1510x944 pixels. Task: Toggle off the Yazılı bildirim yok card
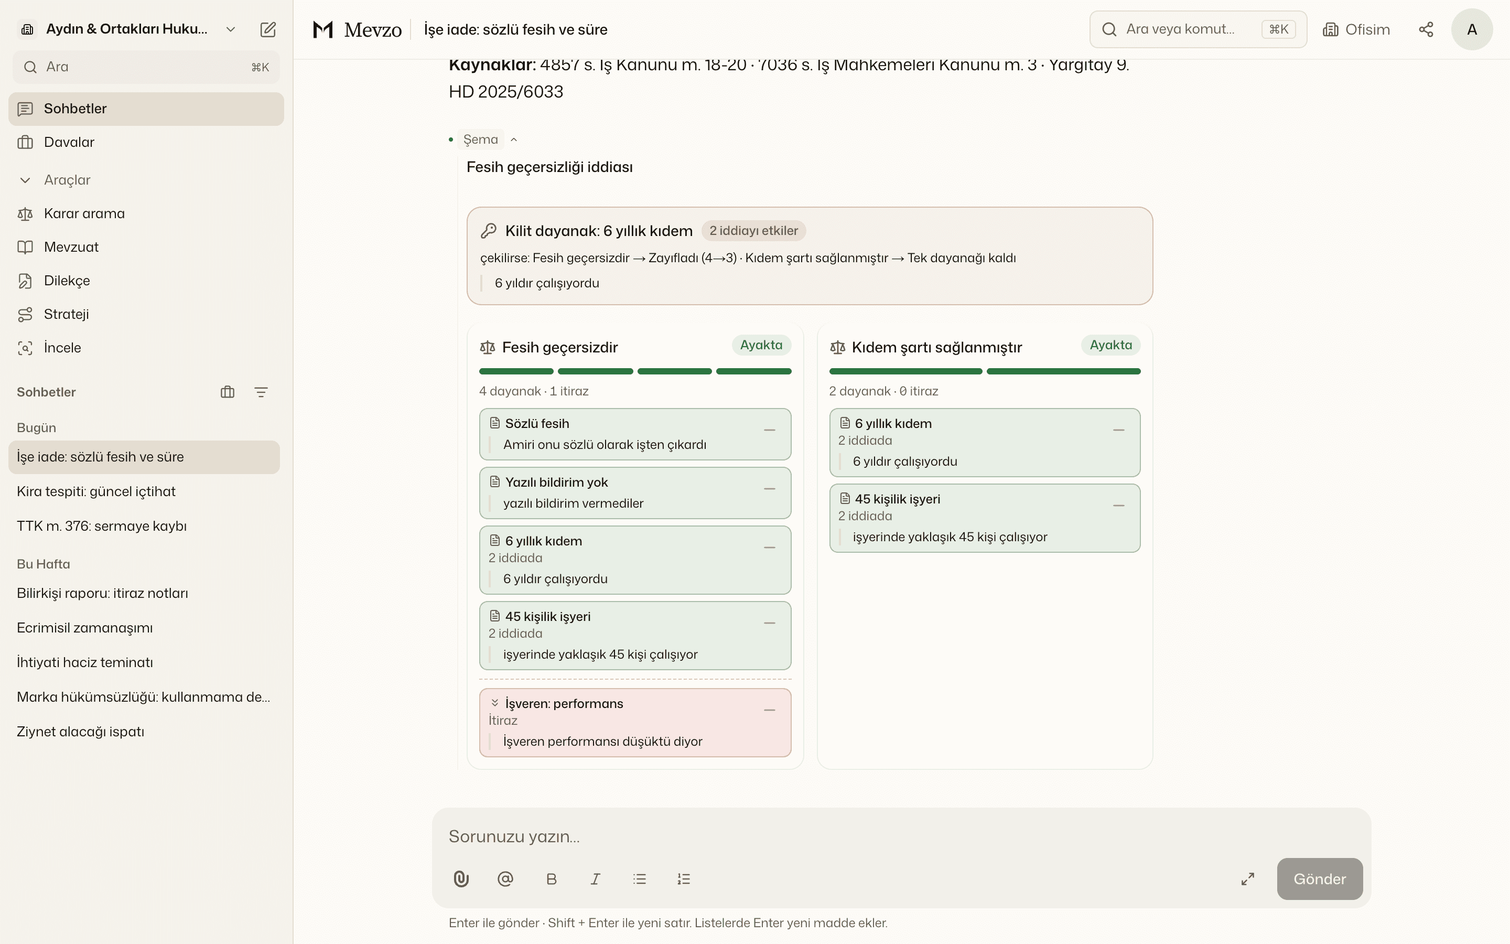coord(769,489)
